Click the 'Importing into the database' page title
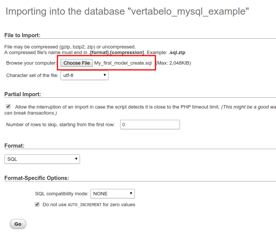 pos(127,12)
